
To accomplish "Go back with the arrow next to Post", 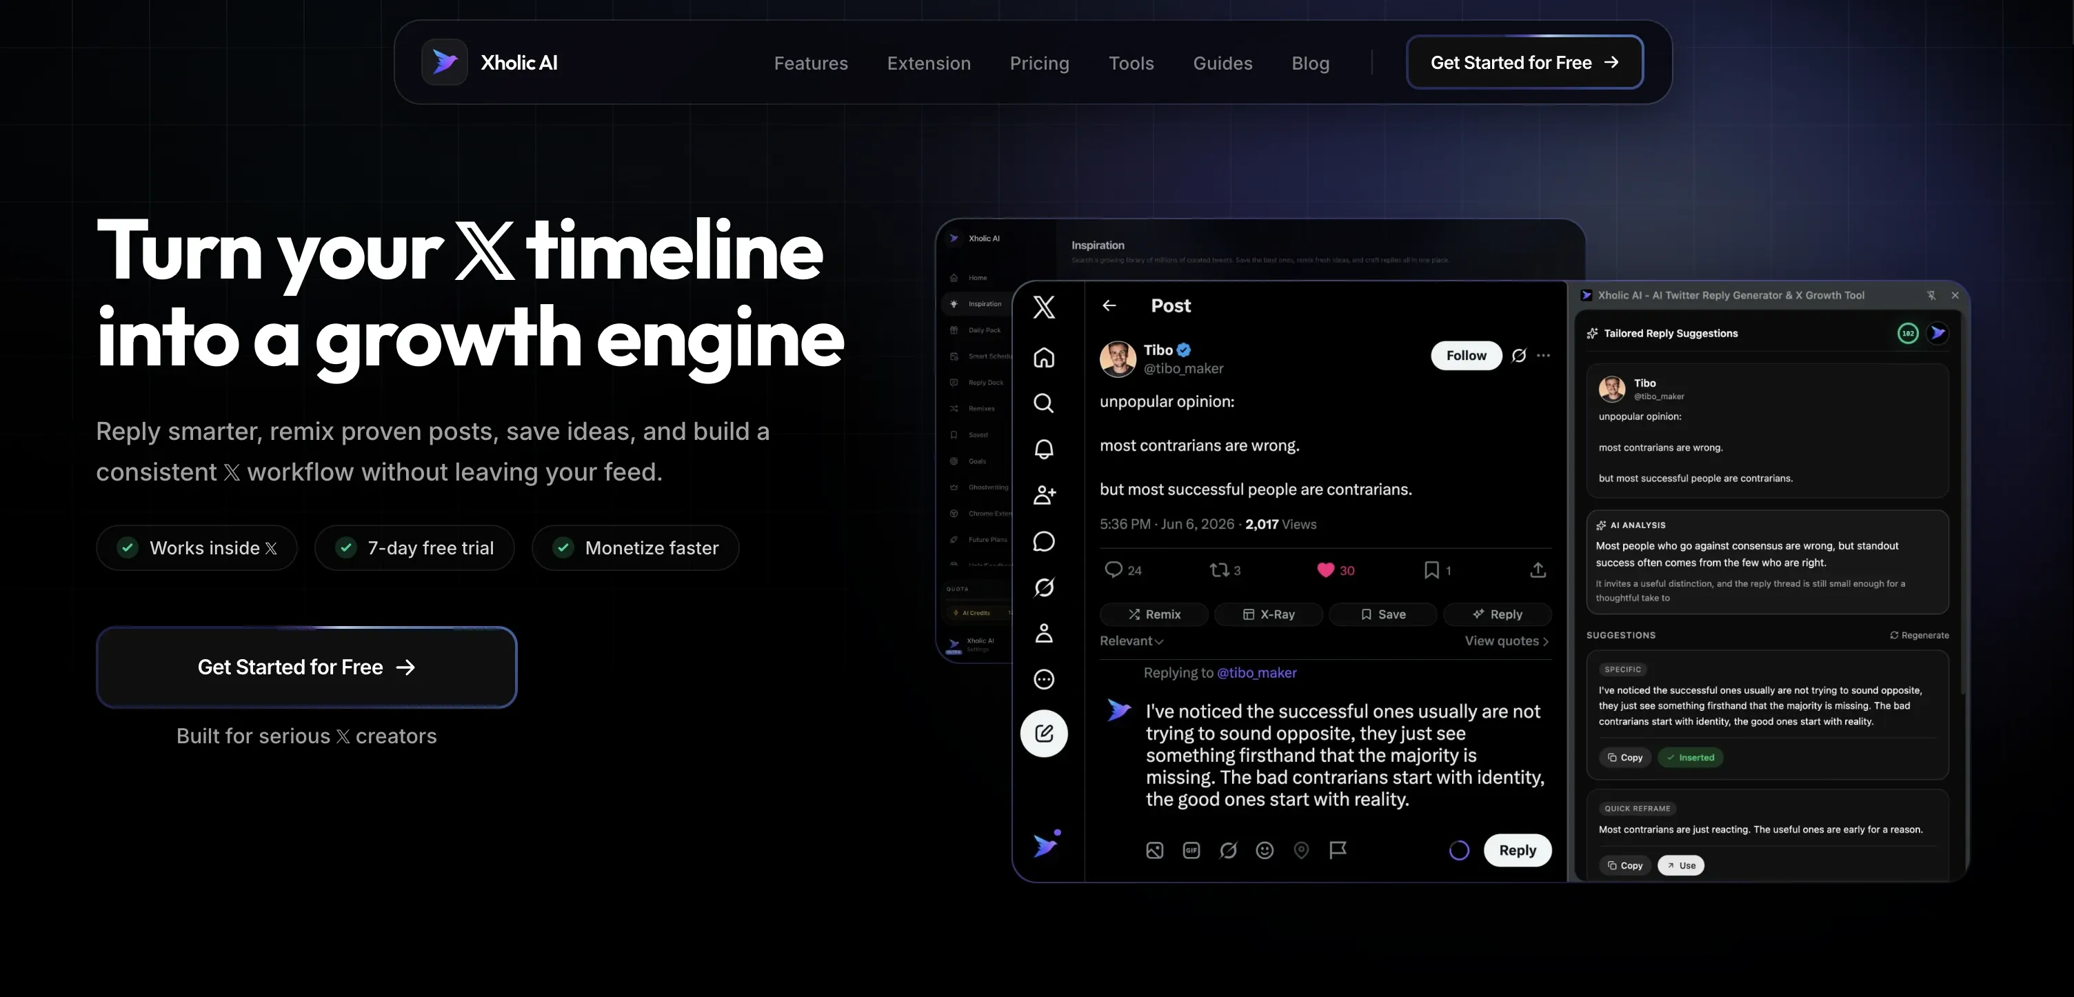I will coord(1109,305).
